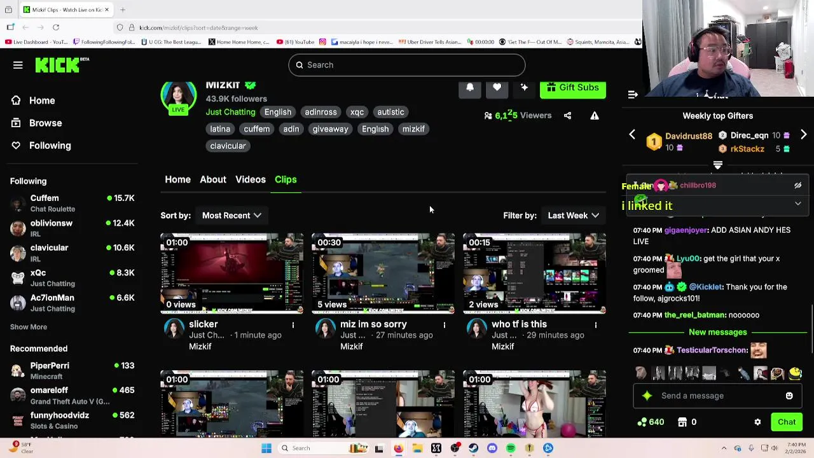Open Browse in the sidebar

tap(45, 123)
